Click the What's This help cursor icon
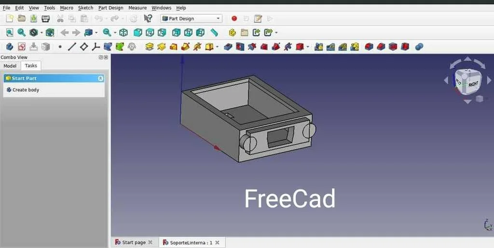 pyautogui.click(x=148, y=18)
